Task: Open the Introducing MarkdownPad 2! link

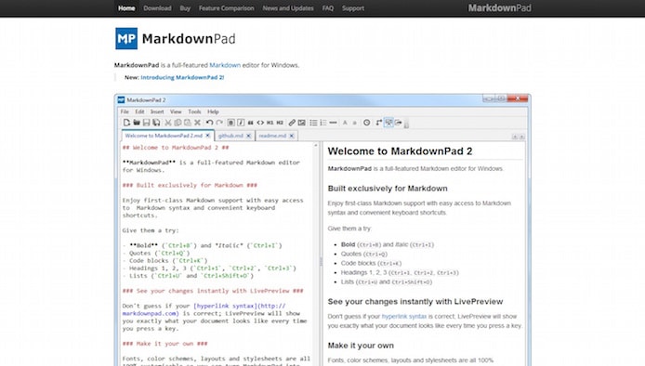Action: pos(182,77)
